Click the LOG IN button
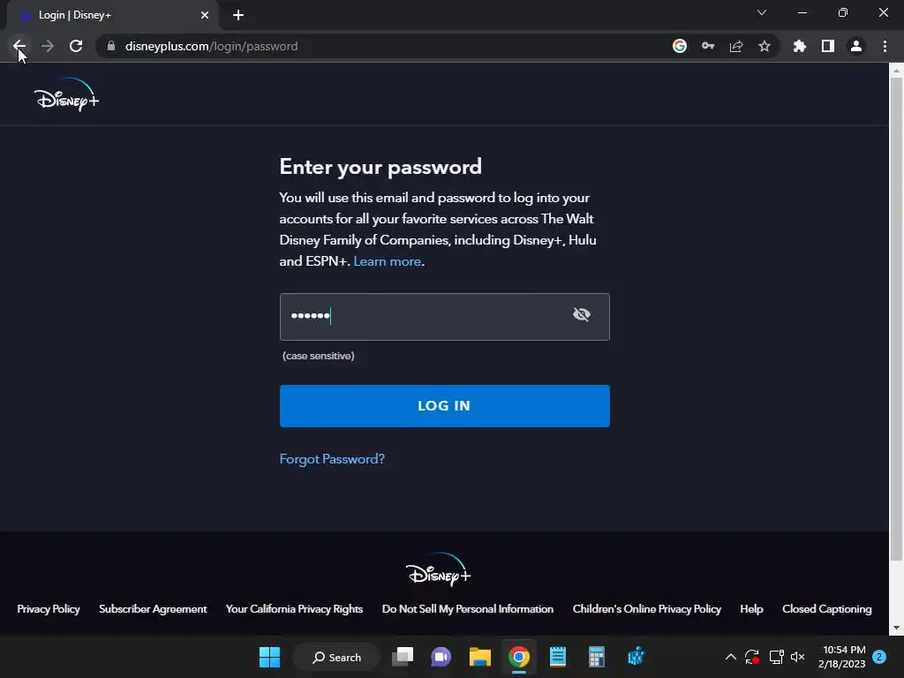904x678 pixels. [x=445, y=406]
